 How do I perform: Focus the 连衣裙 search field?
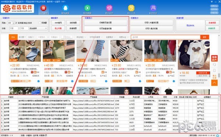point(166,37)
